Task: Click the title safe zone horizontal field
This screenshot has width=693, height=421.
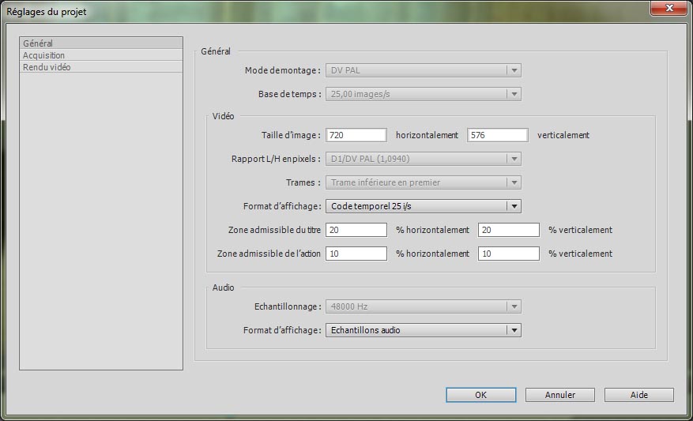Action: coord(356,230)
